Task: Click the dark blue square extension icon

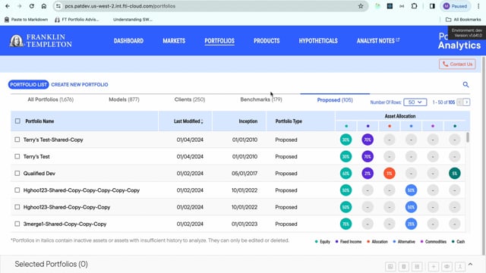Action: coord(390,6)
